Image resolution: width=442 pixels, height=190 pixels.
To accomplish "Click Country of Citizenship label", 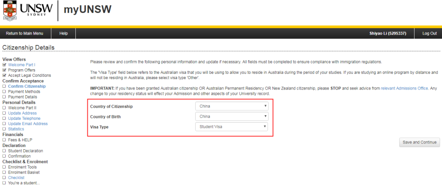I will 111,107.
